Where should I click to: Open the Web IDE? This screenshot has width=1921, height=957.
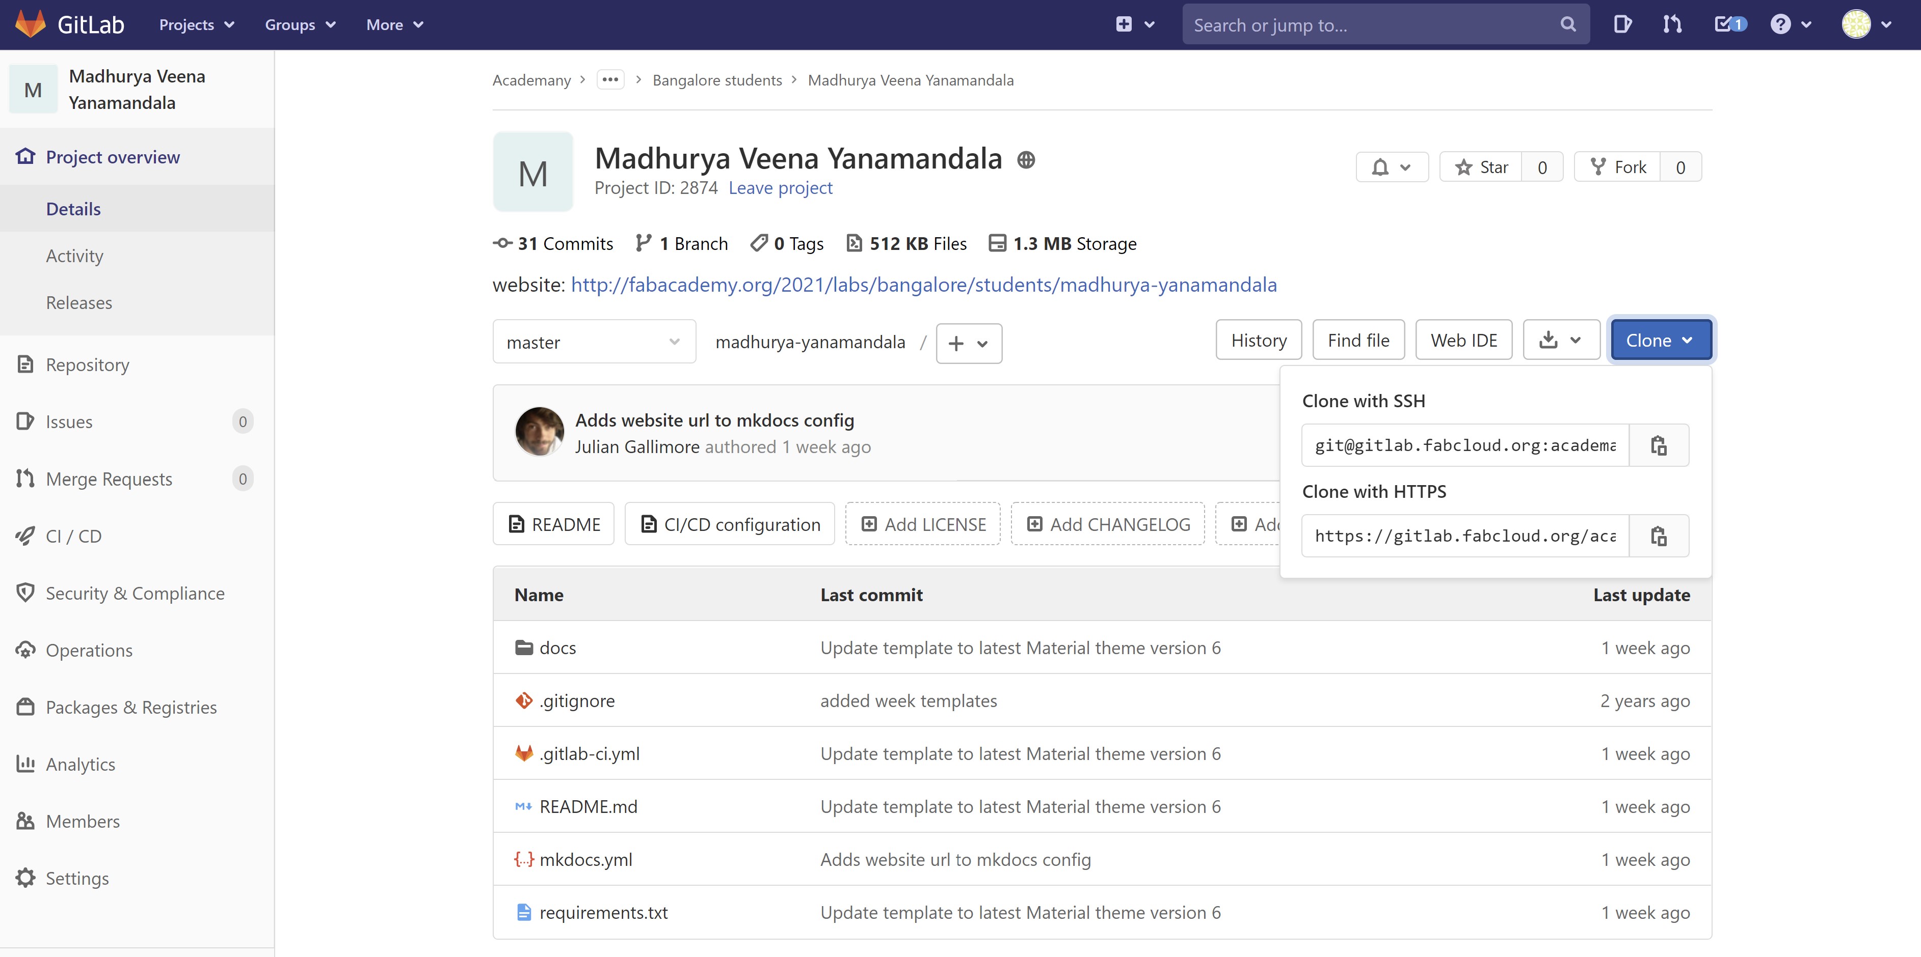coord(1463,340)
